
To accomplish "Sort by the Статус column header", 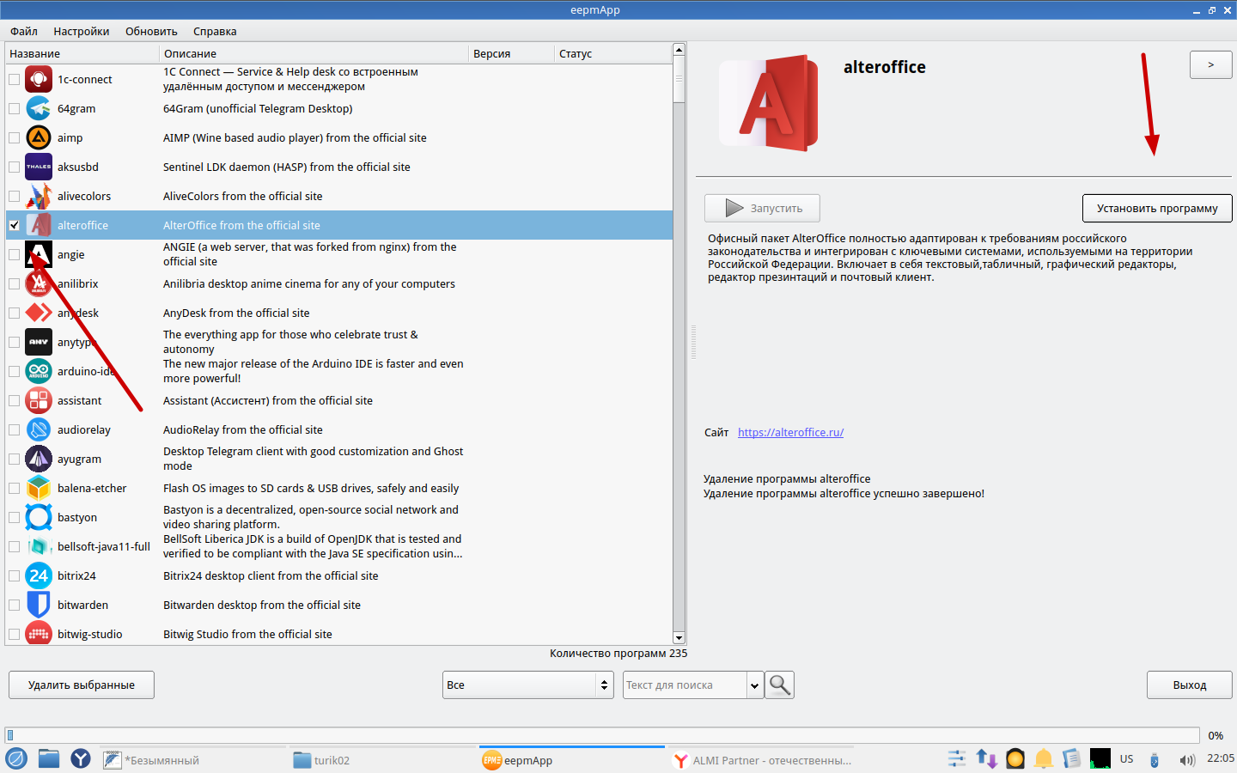I will (613, 53).
